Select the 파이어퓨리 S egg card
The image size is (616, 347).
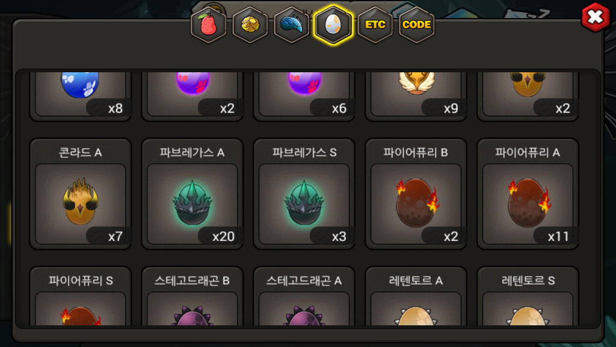click(81, 296)
